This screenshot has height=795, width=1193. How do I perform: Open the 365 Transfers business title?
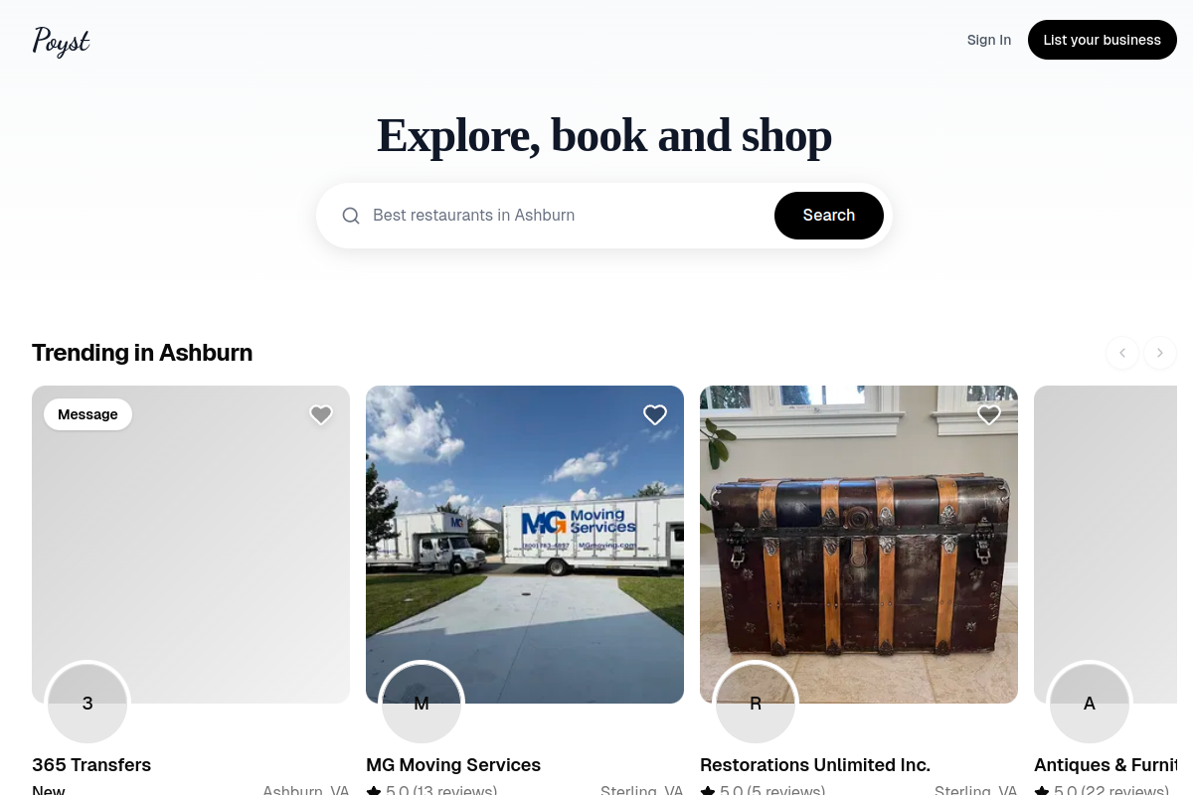coord(91,765)
